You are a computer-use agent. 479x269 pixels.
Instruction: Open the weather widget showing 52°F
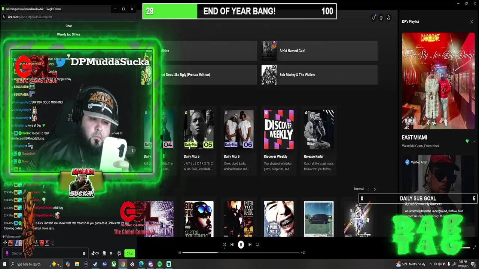click(x=411, y=264)
